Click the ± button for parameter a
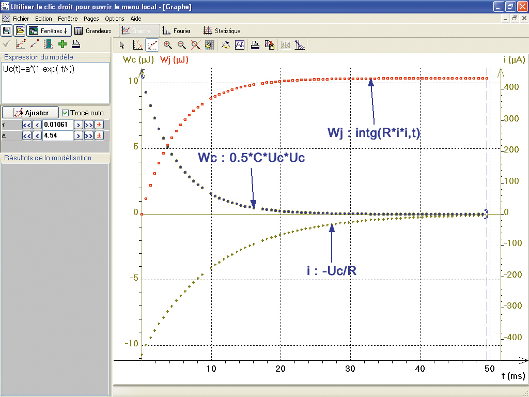The image size is (529, 397). tap(99, 136)
